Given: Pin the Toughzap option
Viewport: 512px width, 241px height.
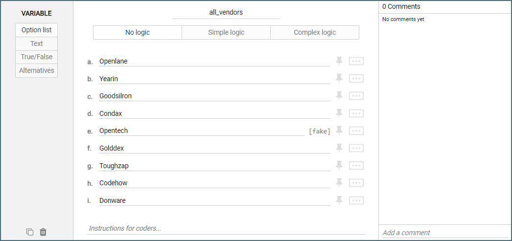Looking at the screenshot, I should 339,165.
